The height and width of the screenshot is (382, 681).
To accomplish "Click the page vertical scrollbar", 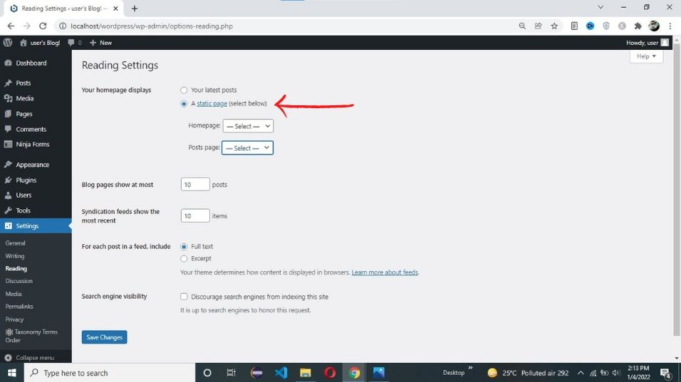I will tap(677, 189).
